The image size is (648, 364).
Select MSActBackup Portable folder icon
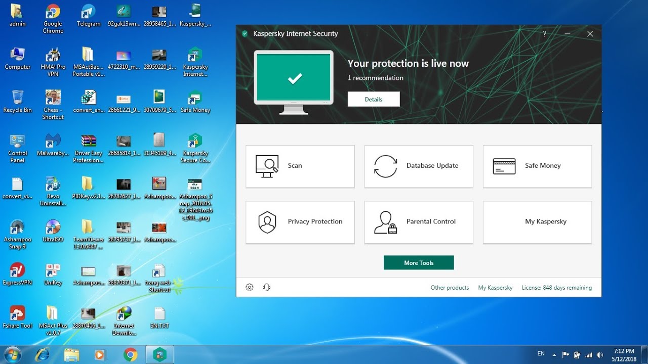tap(89, 62)
